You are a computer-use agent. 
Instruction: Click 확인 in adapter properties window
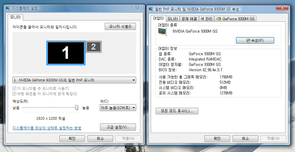[217, 139]
